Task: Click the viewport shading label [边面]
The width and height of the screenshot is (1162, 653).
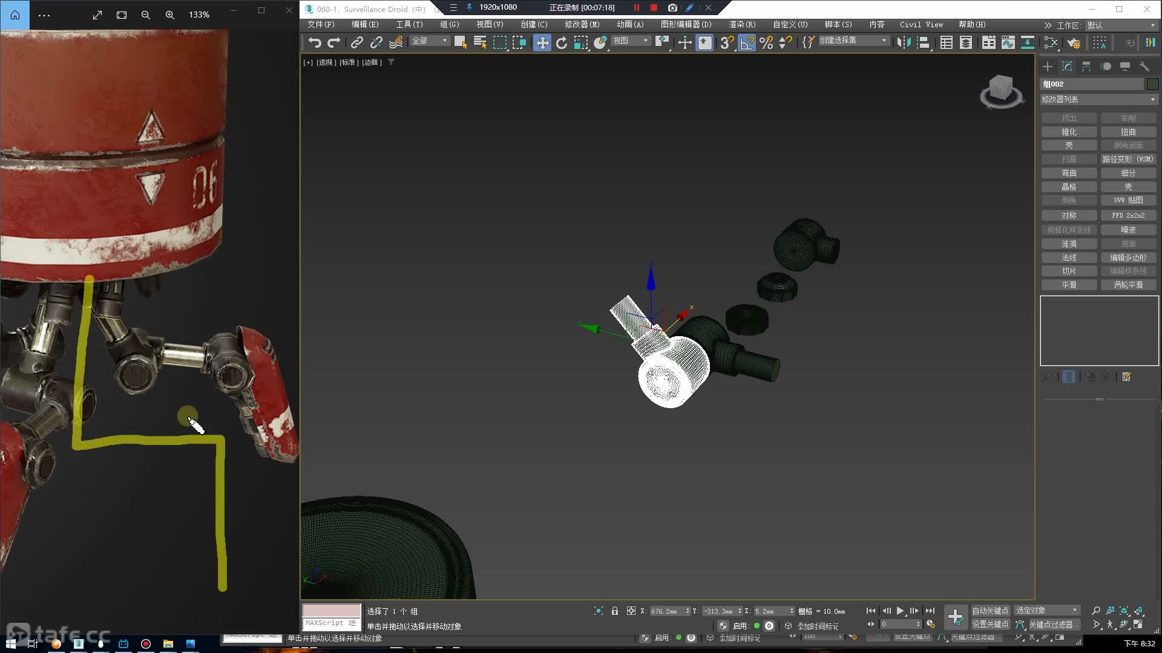Action: (x=372, y=62)
